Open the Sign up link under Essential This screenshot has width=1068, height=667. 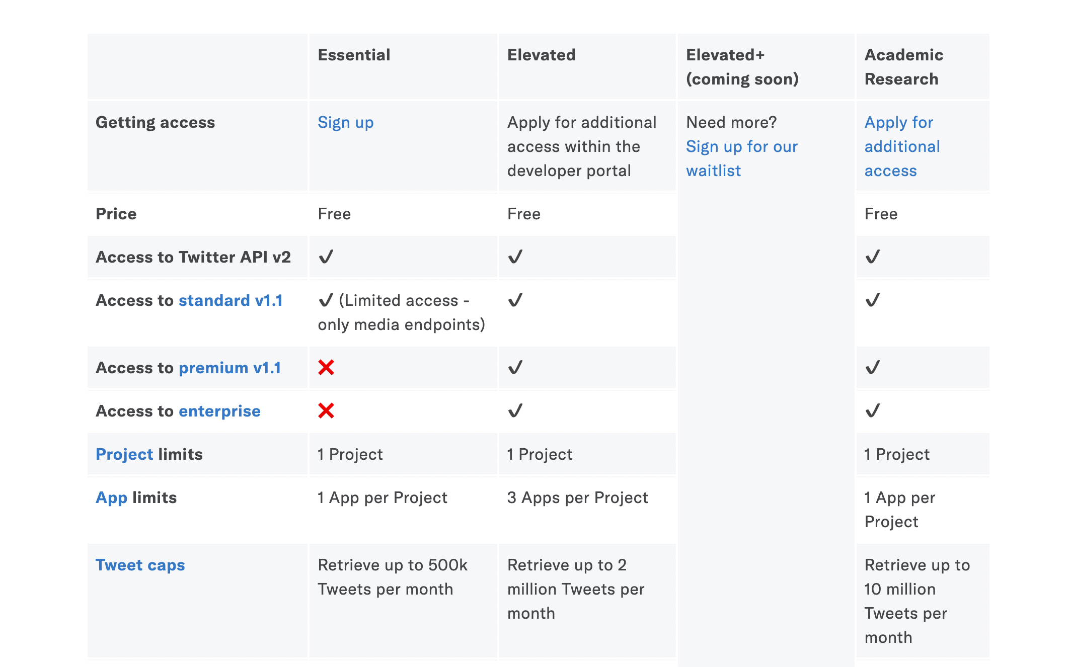coord(346,123)
